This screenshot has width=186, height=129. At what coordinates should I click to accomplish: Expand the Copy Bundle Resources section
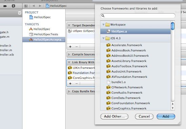click(69, 91)
